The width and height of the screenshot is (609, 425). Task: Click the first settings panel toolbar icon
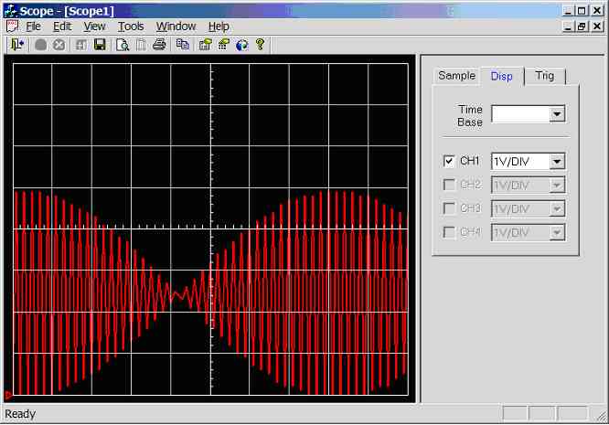coord(204,44)
